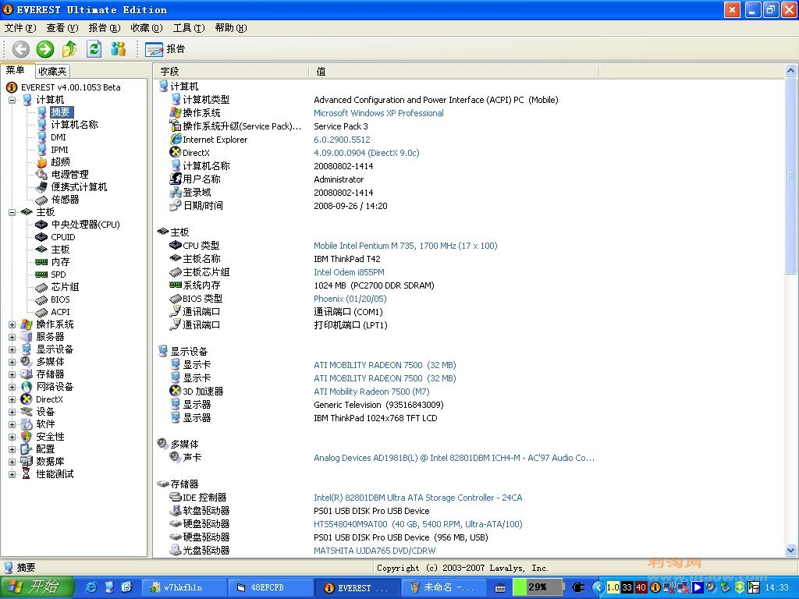Open the Microsoft Windows XP Professional link
This screenshot has width=799, height=599.
[378, 113]
